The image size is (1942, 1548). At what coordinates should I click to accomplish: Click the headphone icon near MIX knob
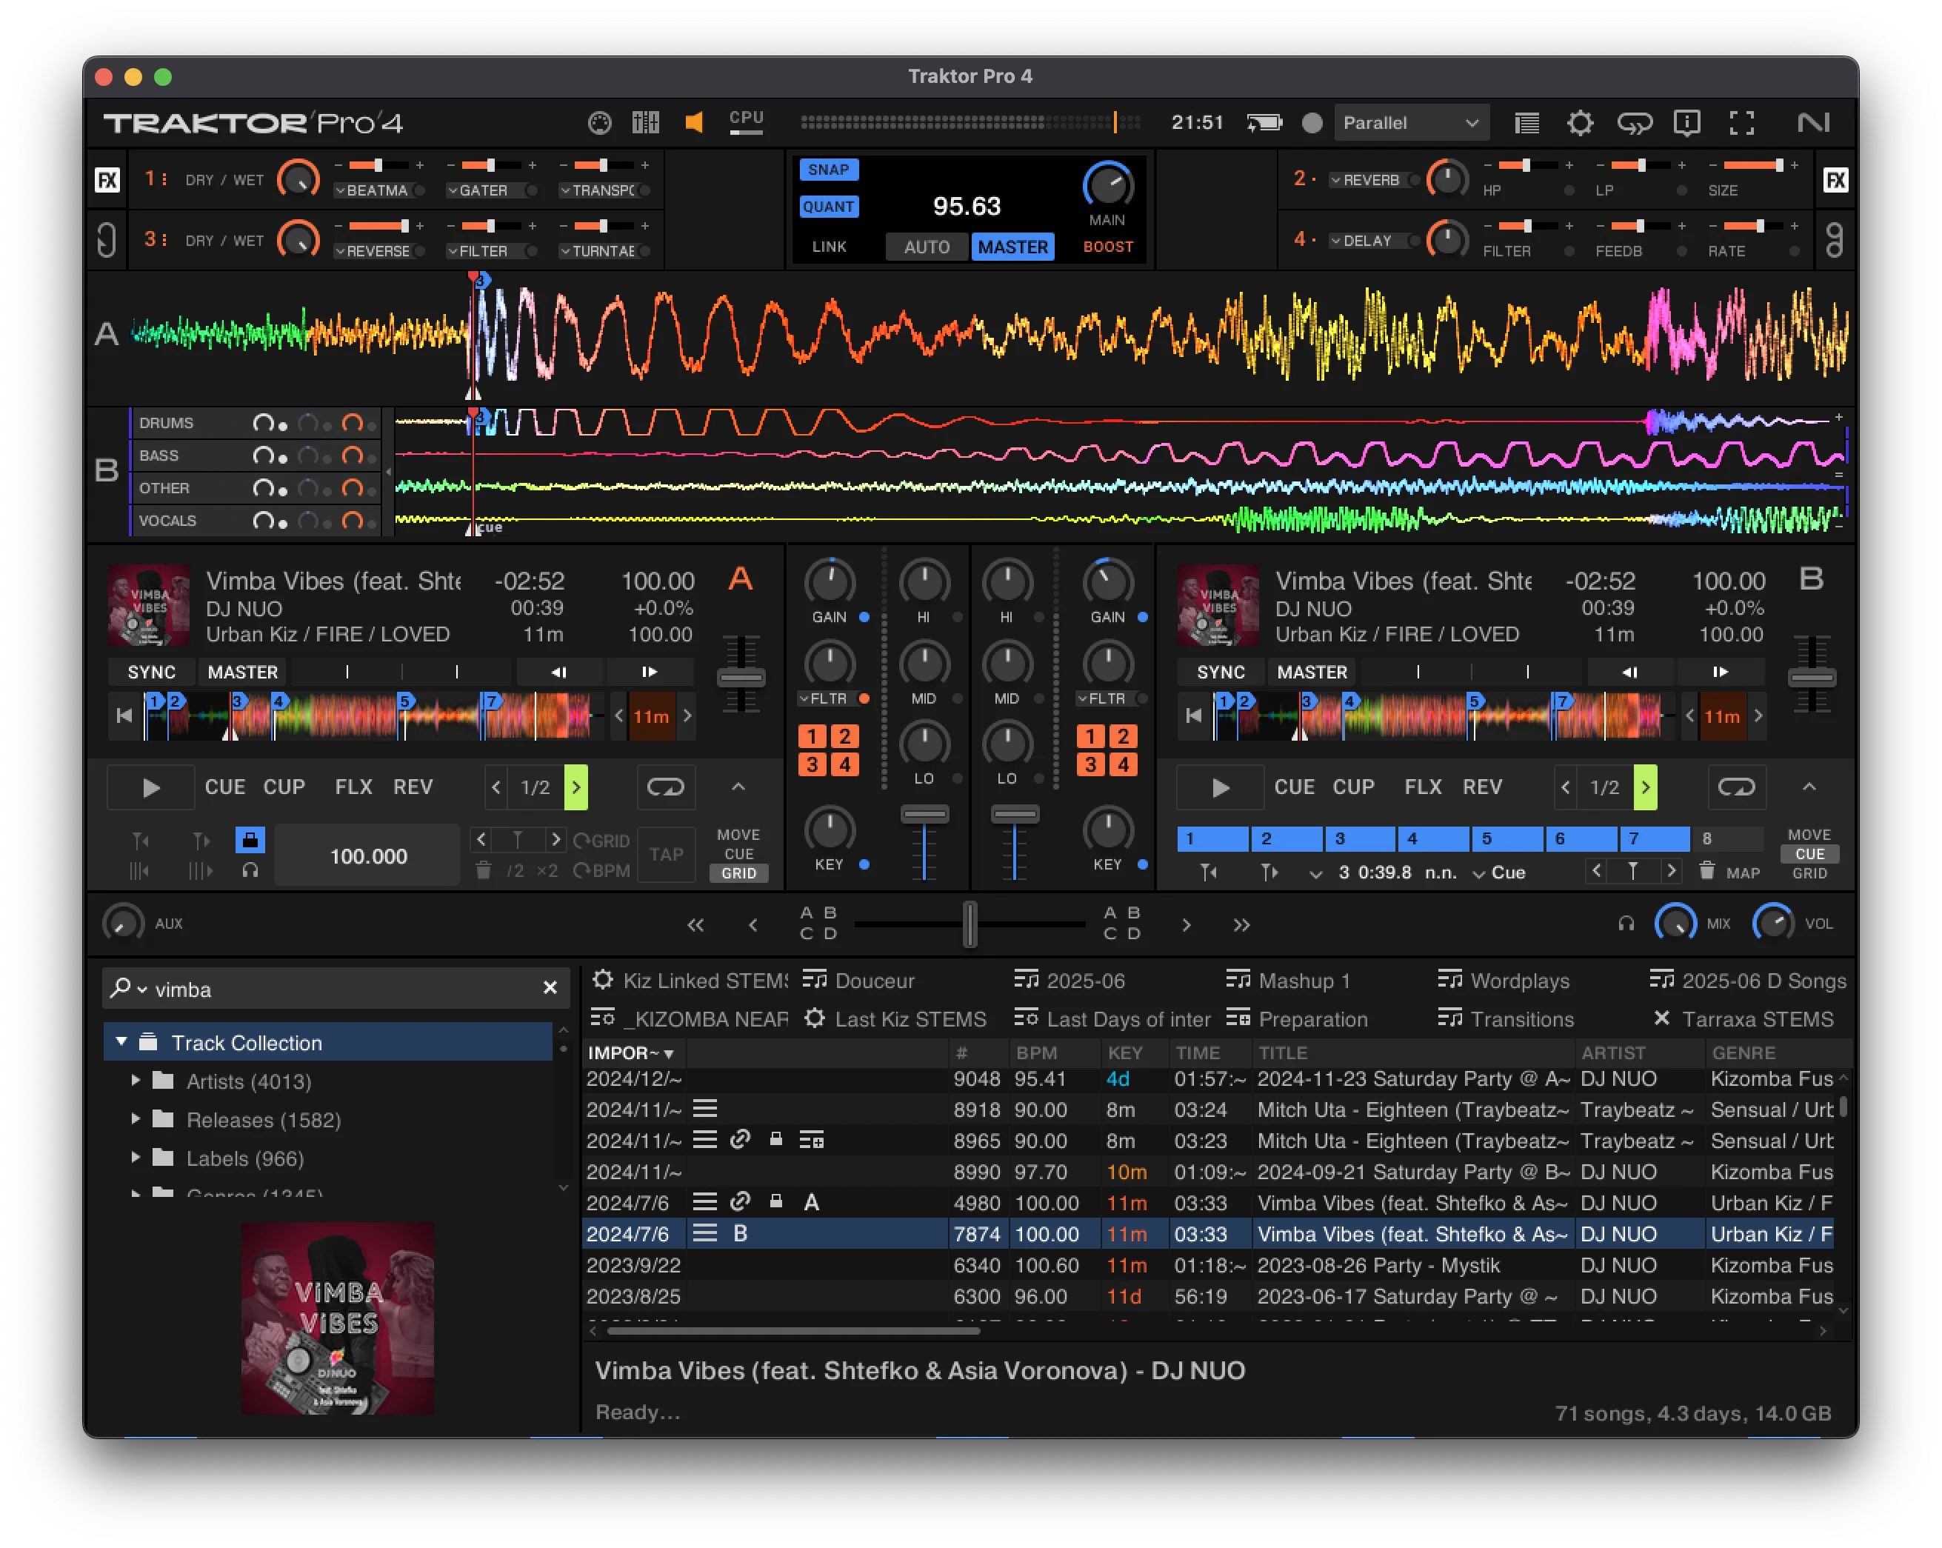pos(1625,923)
